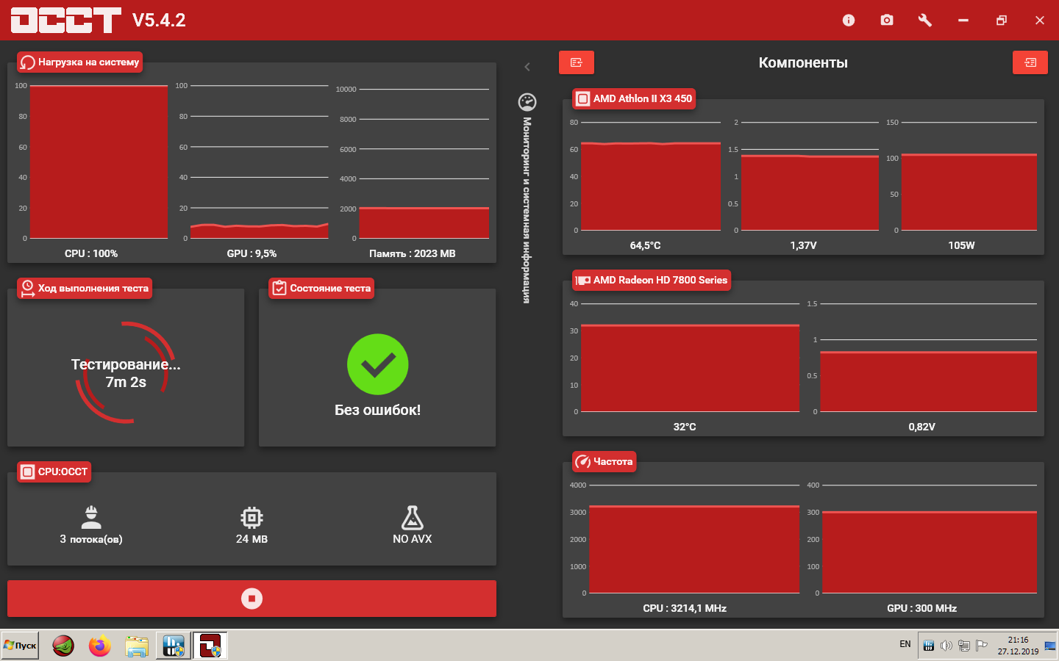Viewport: 1059px width, 661px height.
Task: Click the left red Компоненты view button
Action: pyautogui.click(x=577, y=62)
